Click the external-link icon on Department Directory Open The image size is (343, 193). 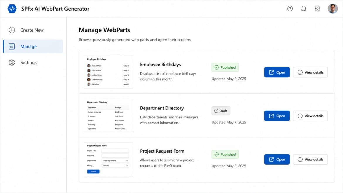click(x=271, y=116)
